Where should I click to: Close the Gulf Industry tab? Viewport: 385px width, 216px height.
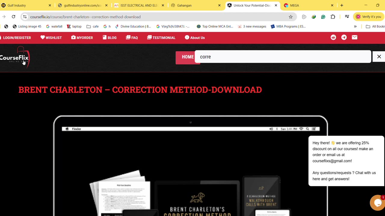tap(50, 5)
